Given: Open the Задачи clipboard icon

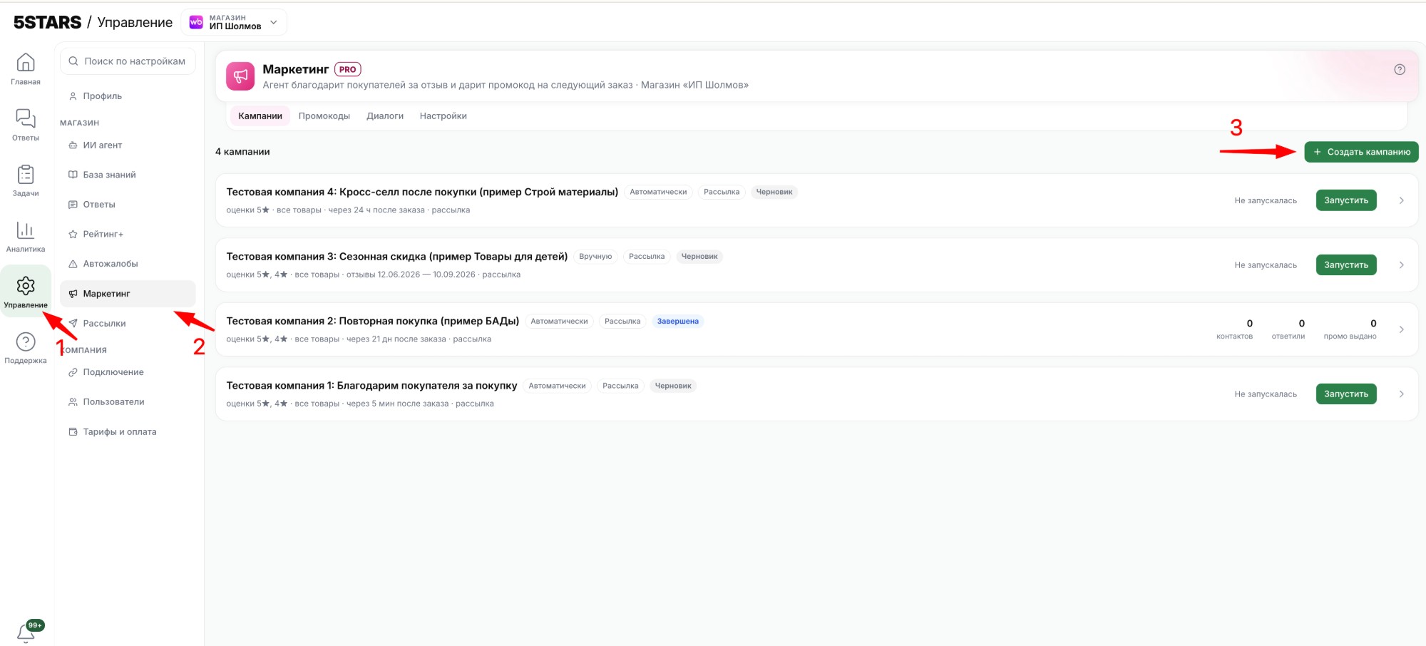Looking at the screenshot, I should point(26,180).
